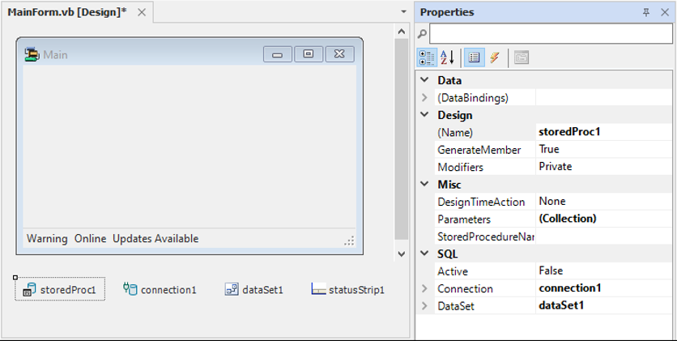
Task: Click the Updates Available status label
Action: point(155,238)
